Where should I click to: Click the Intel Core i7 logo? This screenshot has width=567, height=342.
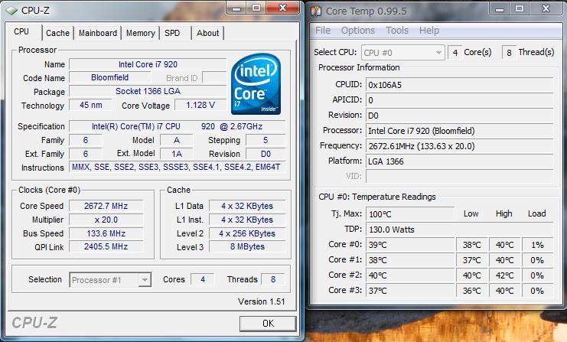pos(256,84)
